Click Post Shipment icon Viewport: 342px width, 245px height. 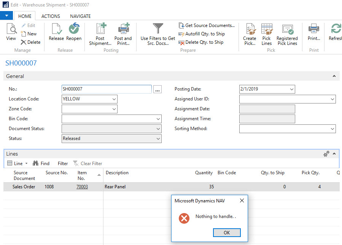point(101,29)
